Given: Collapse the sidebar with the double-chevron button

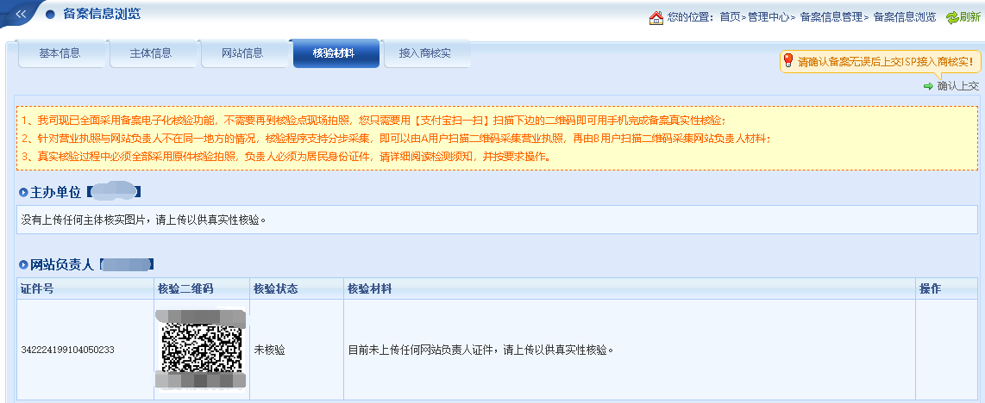Looking at the screenshot, I should [20, 14].
